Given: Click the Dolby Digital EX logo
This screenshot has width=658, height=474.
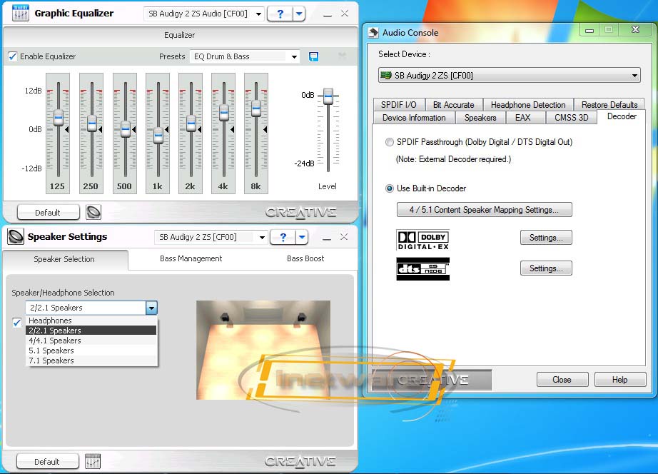Looking at the screenshot, I should pyautogui.click(x=422, y=238).
